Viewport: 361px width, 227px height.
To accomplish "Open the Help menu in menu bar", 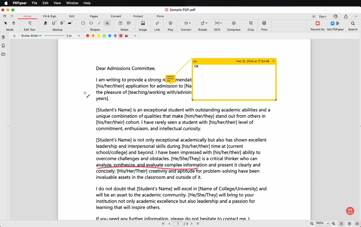I will (87, 3).
